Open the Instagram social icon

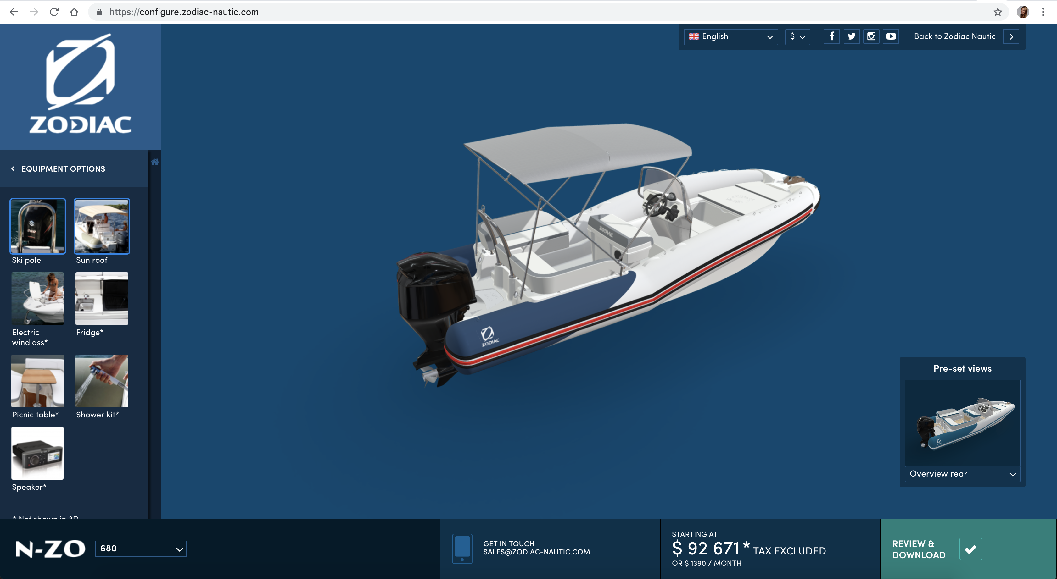pos(871,36)
